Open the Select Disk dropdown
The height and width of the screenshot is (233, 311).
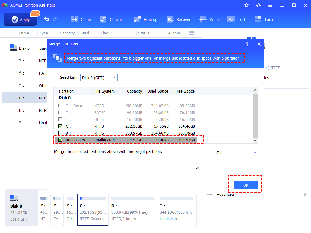point(99,78)
